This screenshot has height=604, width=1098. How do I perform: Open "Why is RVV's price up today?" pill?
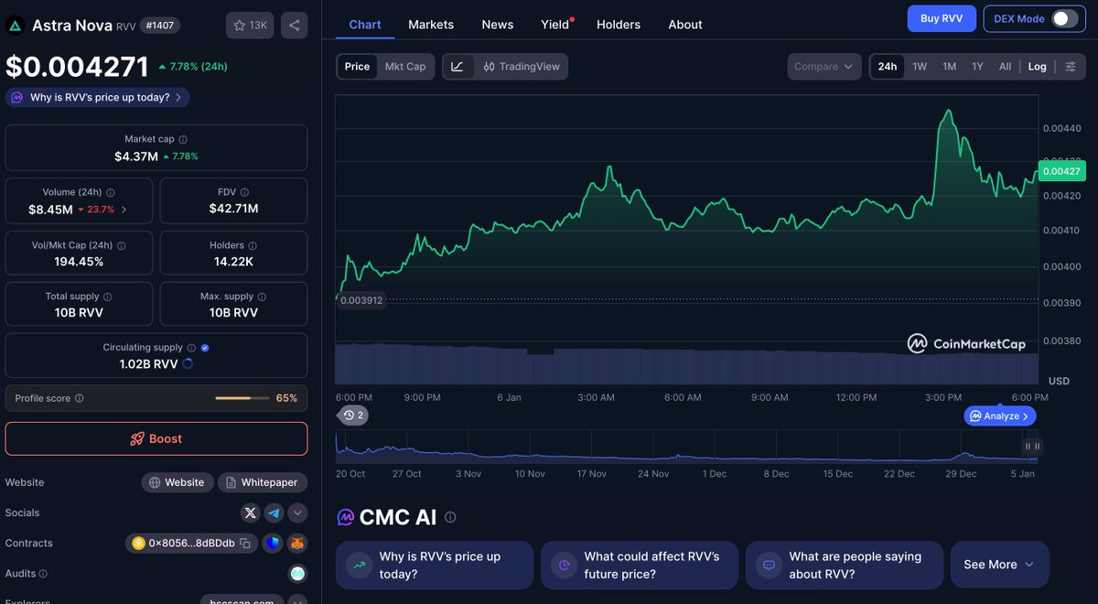pyautogui.click(x=97, y=97)
